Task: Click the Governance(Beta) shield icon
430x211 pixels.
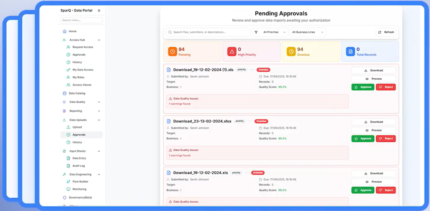Action: pyautogui.click(x=64, y=198)
